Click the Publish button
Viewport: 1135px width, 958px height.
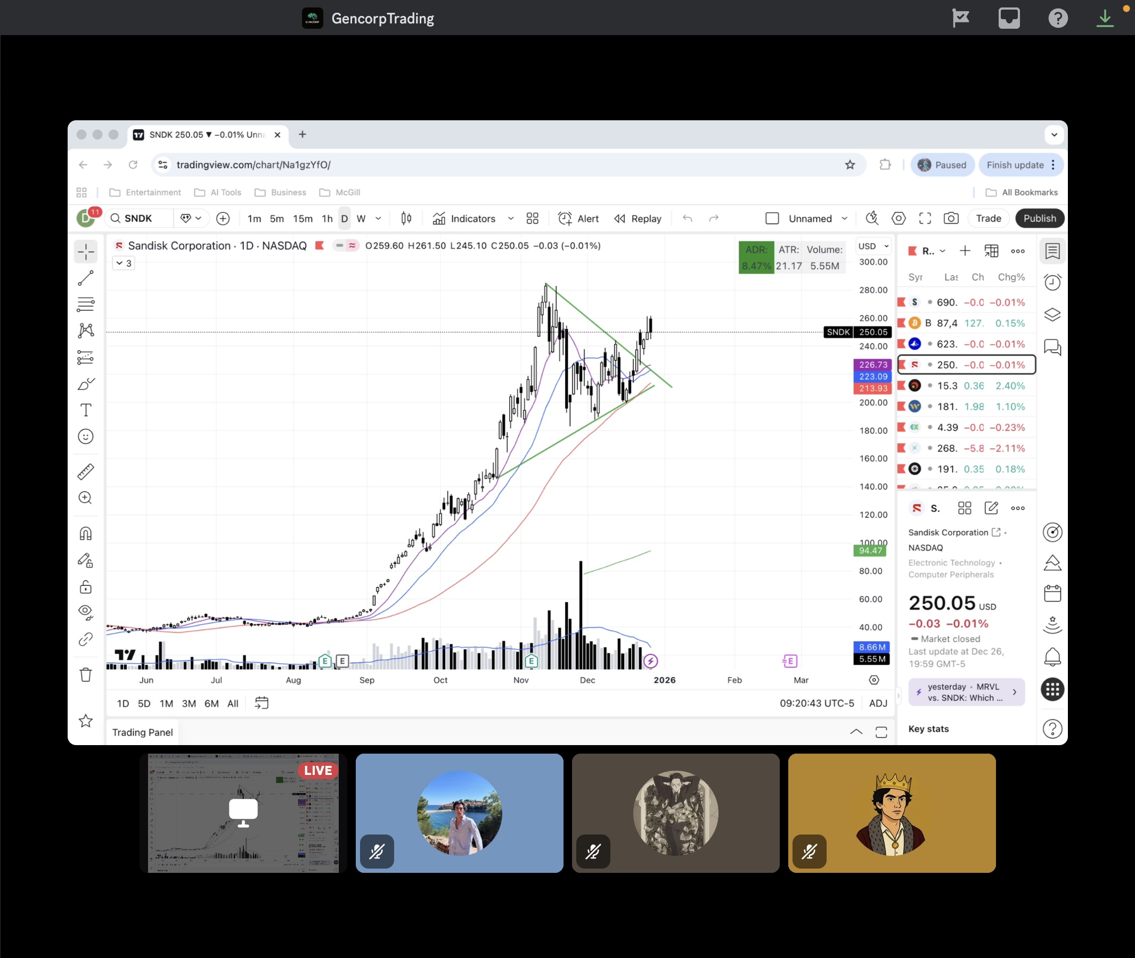(1039, 218)
